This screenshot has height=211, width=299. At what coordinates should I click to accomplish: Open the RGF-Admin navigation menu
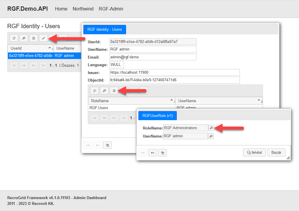pos(111,9)
